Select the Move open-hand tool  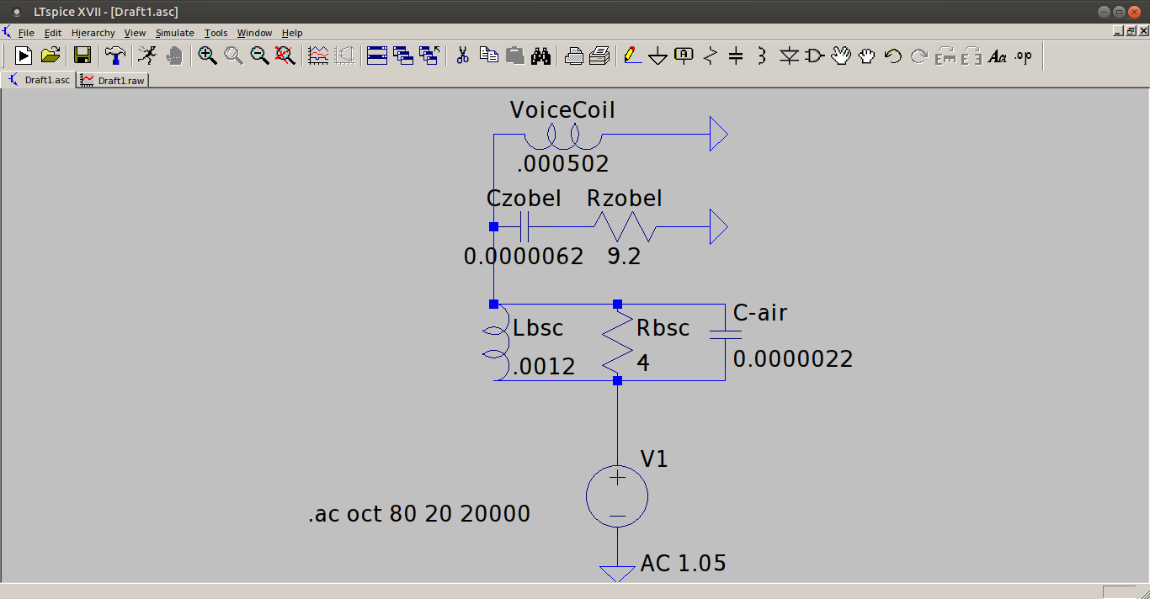840,56
